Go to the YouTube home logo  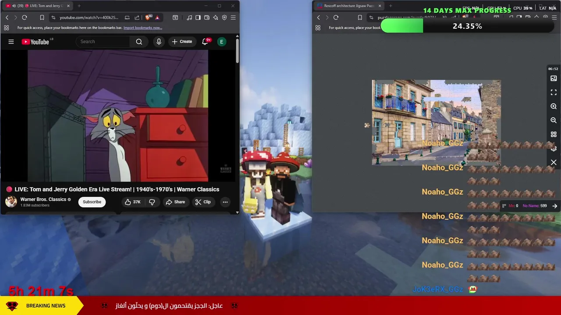tap(36, 42)
